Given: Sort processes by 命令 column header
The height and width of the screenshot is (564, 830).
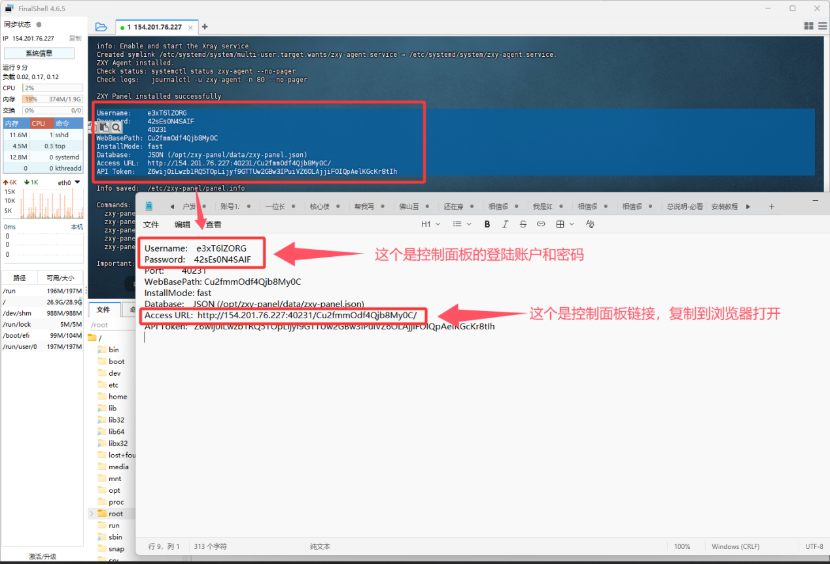Looking at the screenshot, I should click(x=69, y=124).
